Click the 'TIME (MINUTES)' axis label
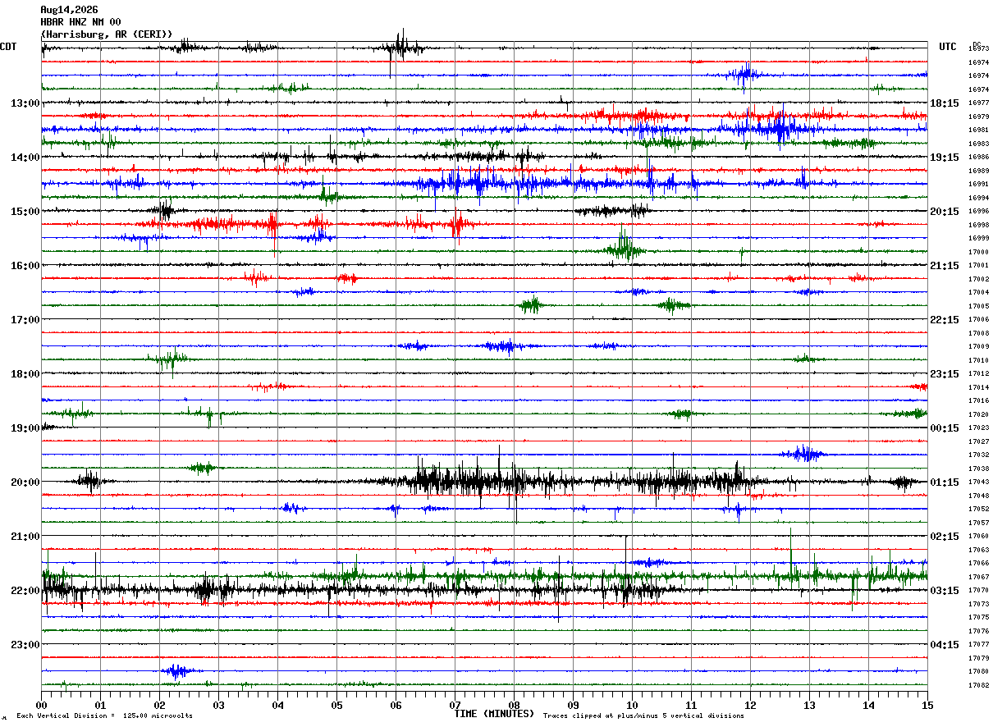The height and width of the screenshot is (727, 993). (x=494, y=714)
